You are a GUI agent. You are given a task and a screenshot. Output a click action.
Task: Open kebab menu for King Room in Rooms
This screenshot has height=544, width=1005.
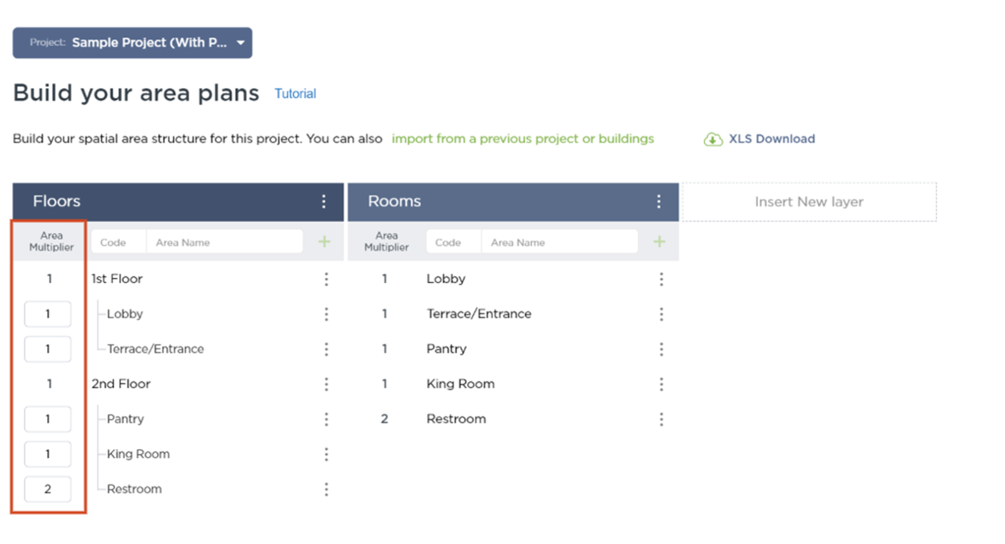coord(661,384)
